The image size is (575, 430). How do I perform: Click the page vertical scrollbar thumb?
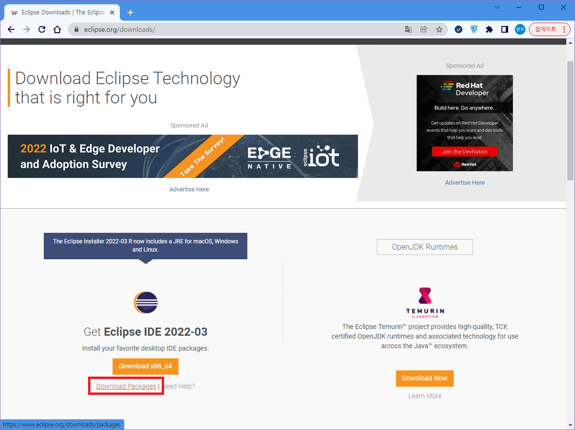point(570,121)
